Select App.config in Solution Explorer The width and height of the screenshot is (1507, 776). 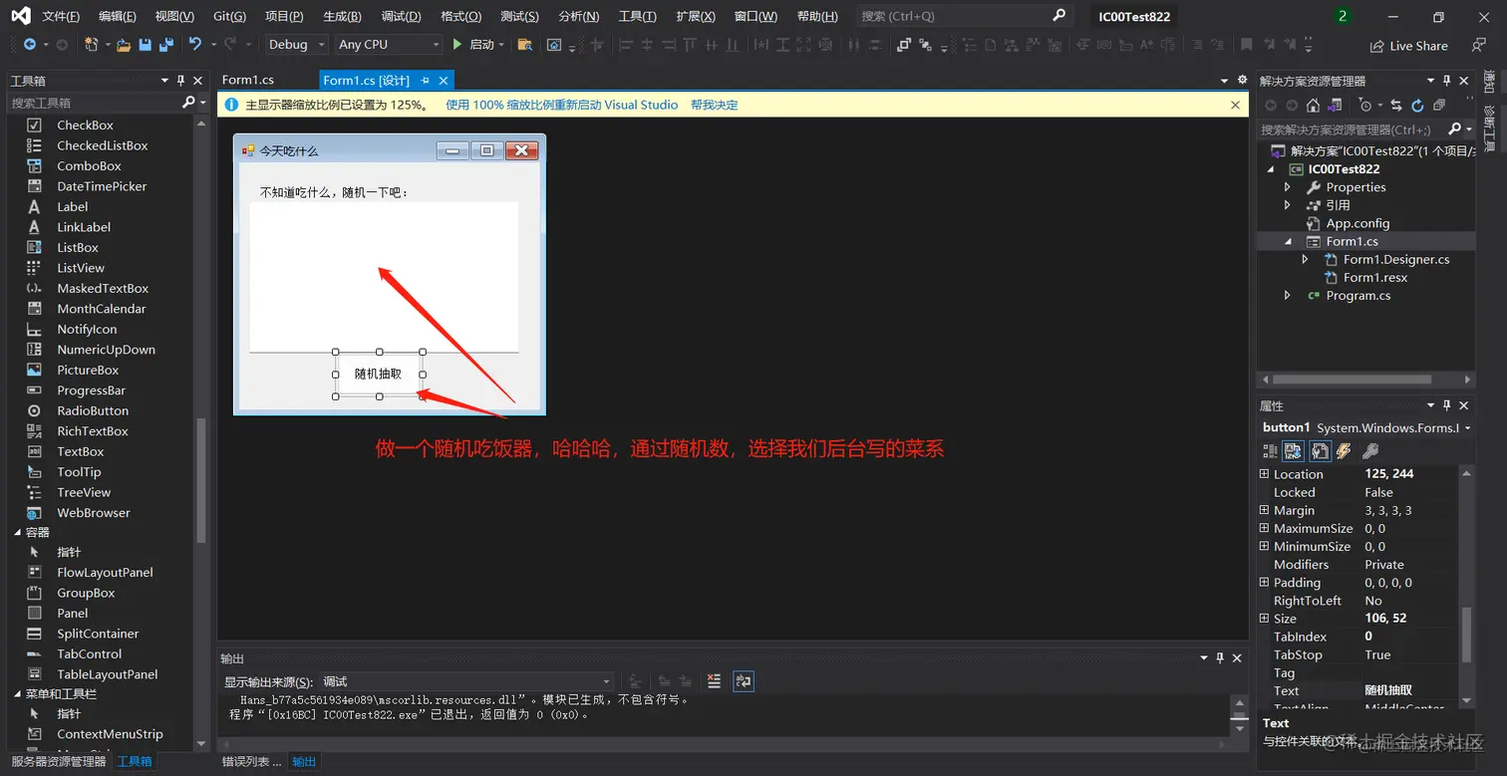click(x=1357, y=223)
